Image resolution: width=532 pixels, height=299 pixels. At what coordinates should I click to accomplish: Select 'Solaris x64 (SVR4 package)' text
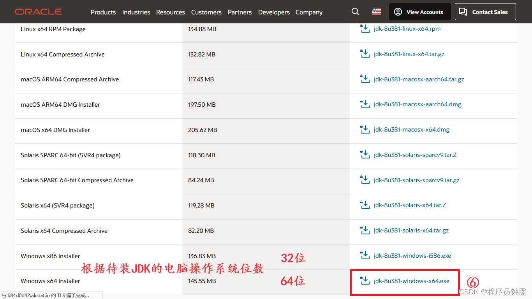pyautogui.click(x=58, y=206)
